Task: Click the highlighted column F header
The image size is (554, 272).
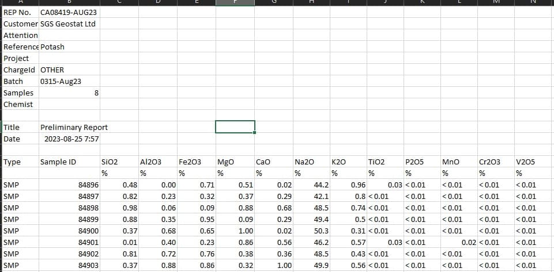Action: pyautogui.click(x=235, y=3)
